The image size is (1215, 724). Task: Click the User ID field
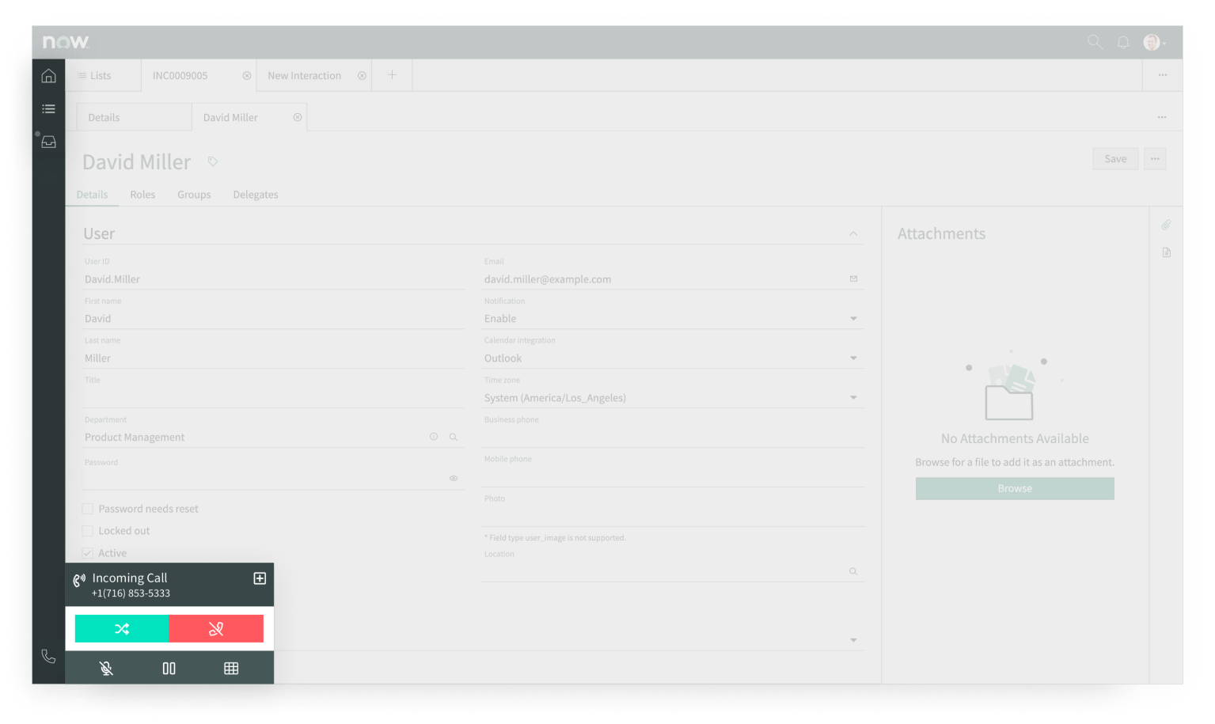[x=274, y=279]
